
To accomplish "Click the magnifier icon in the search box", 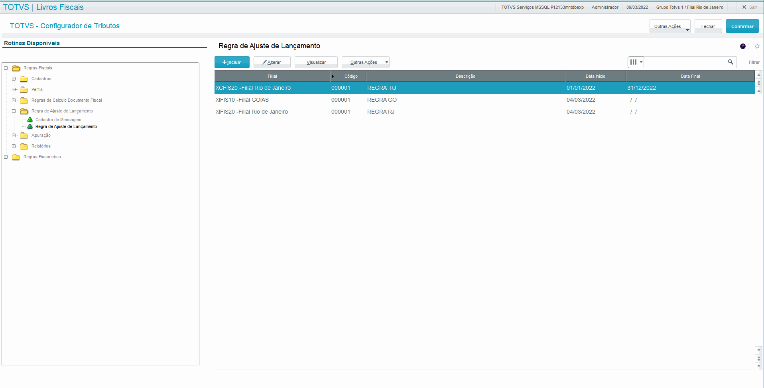I will (x=731, y=62).
